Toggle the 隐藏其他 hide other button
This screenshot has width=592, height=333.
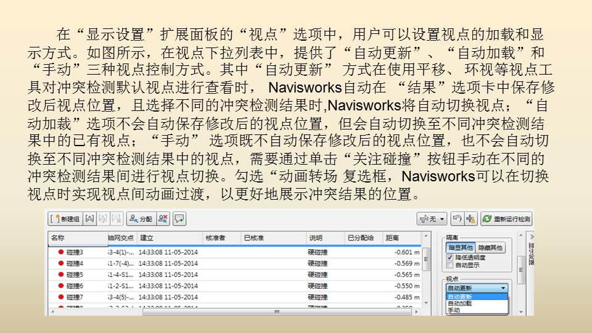[490, 248]
